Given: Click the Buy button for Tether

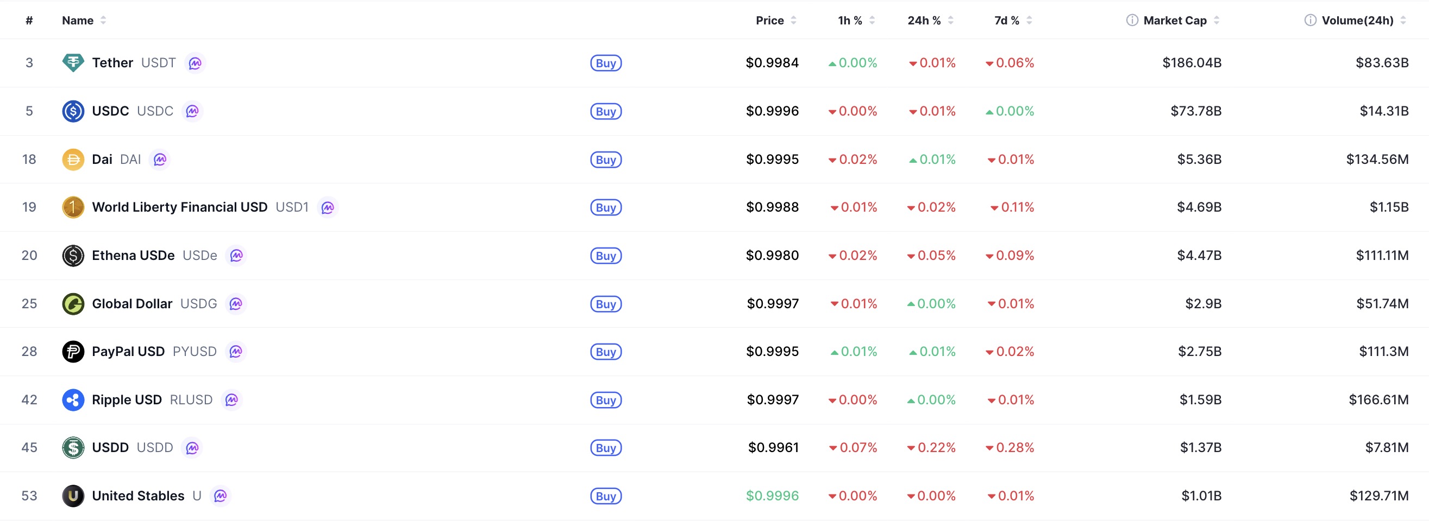Looking at the screenshot, I should (x=606, y=63).
